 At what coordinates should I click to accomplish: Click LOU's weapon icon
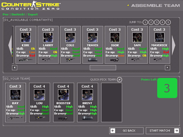(x=39, y=118)
